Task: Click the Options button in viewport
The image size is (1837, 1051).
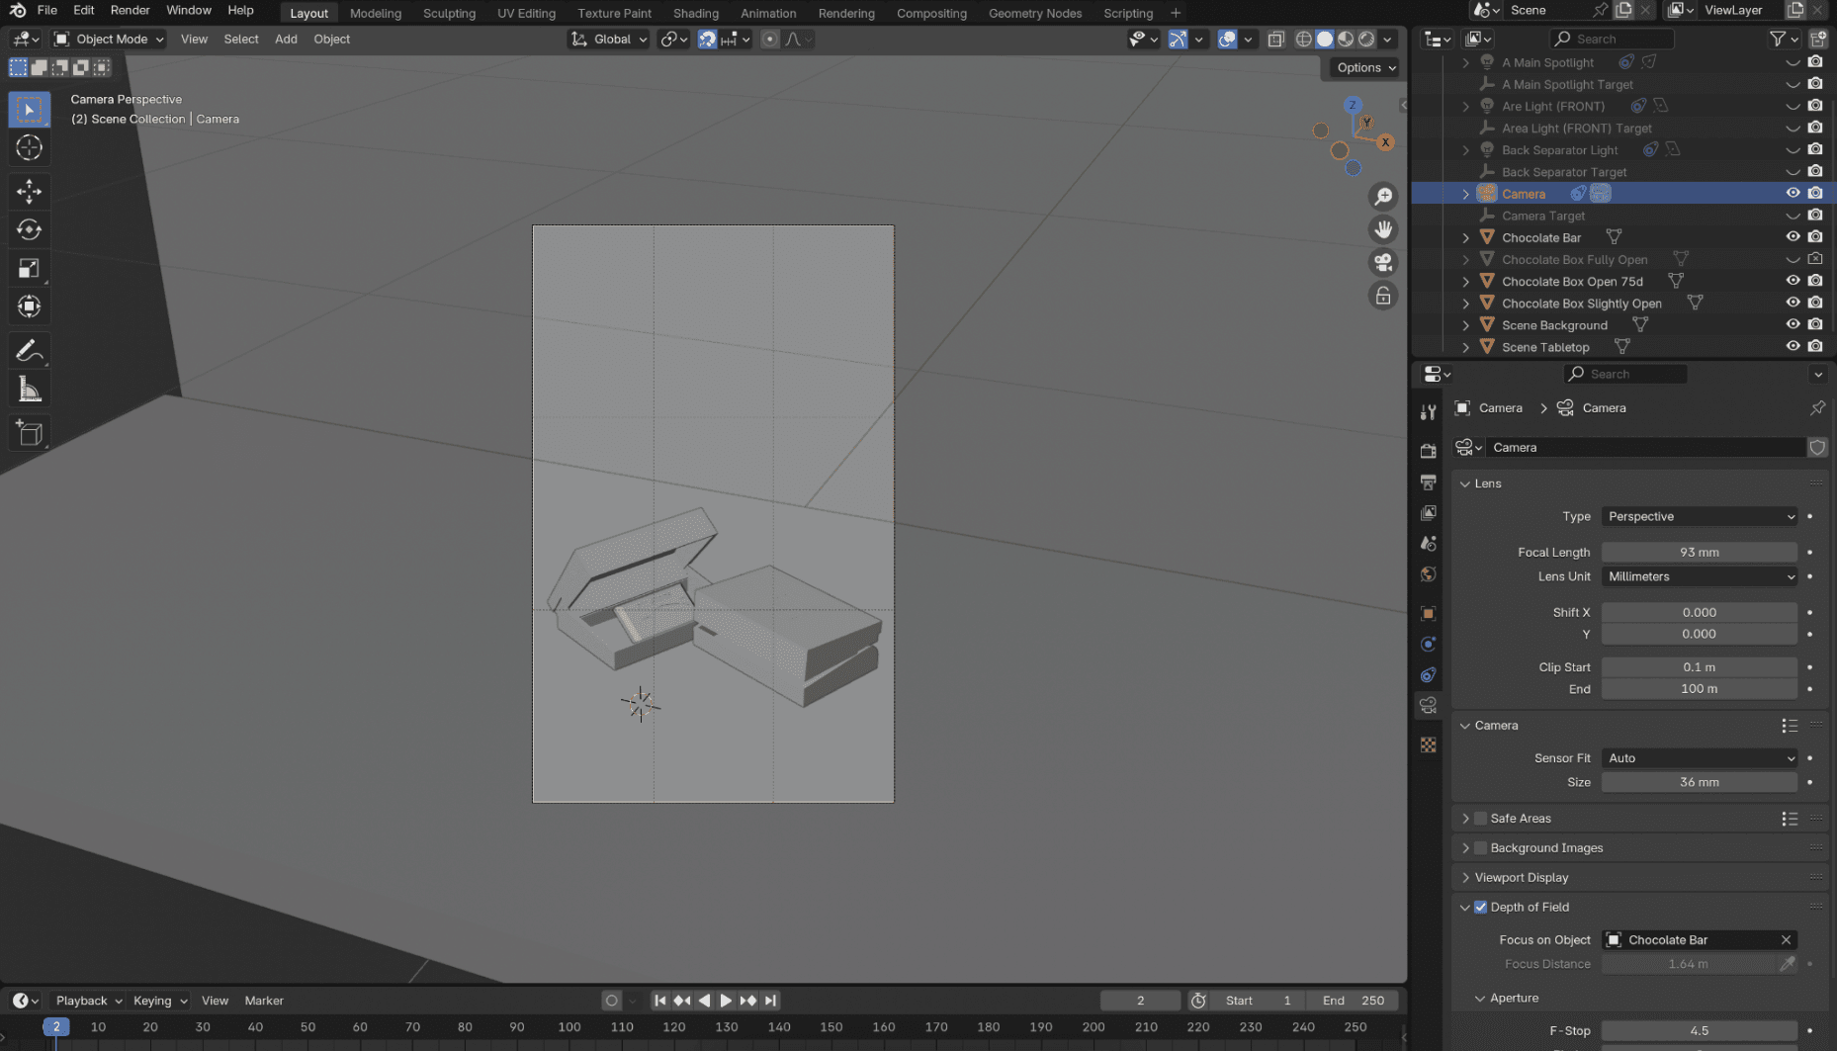Action: pos(1364,67)
